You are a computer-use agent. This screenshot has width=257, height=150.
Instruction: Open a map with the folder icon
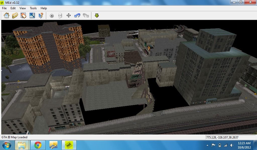(x=15, y=15)
